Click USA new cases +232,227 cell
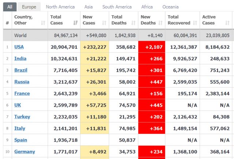Image resolution: width=234 pixels, height=159 pixels. coord(95,47)
